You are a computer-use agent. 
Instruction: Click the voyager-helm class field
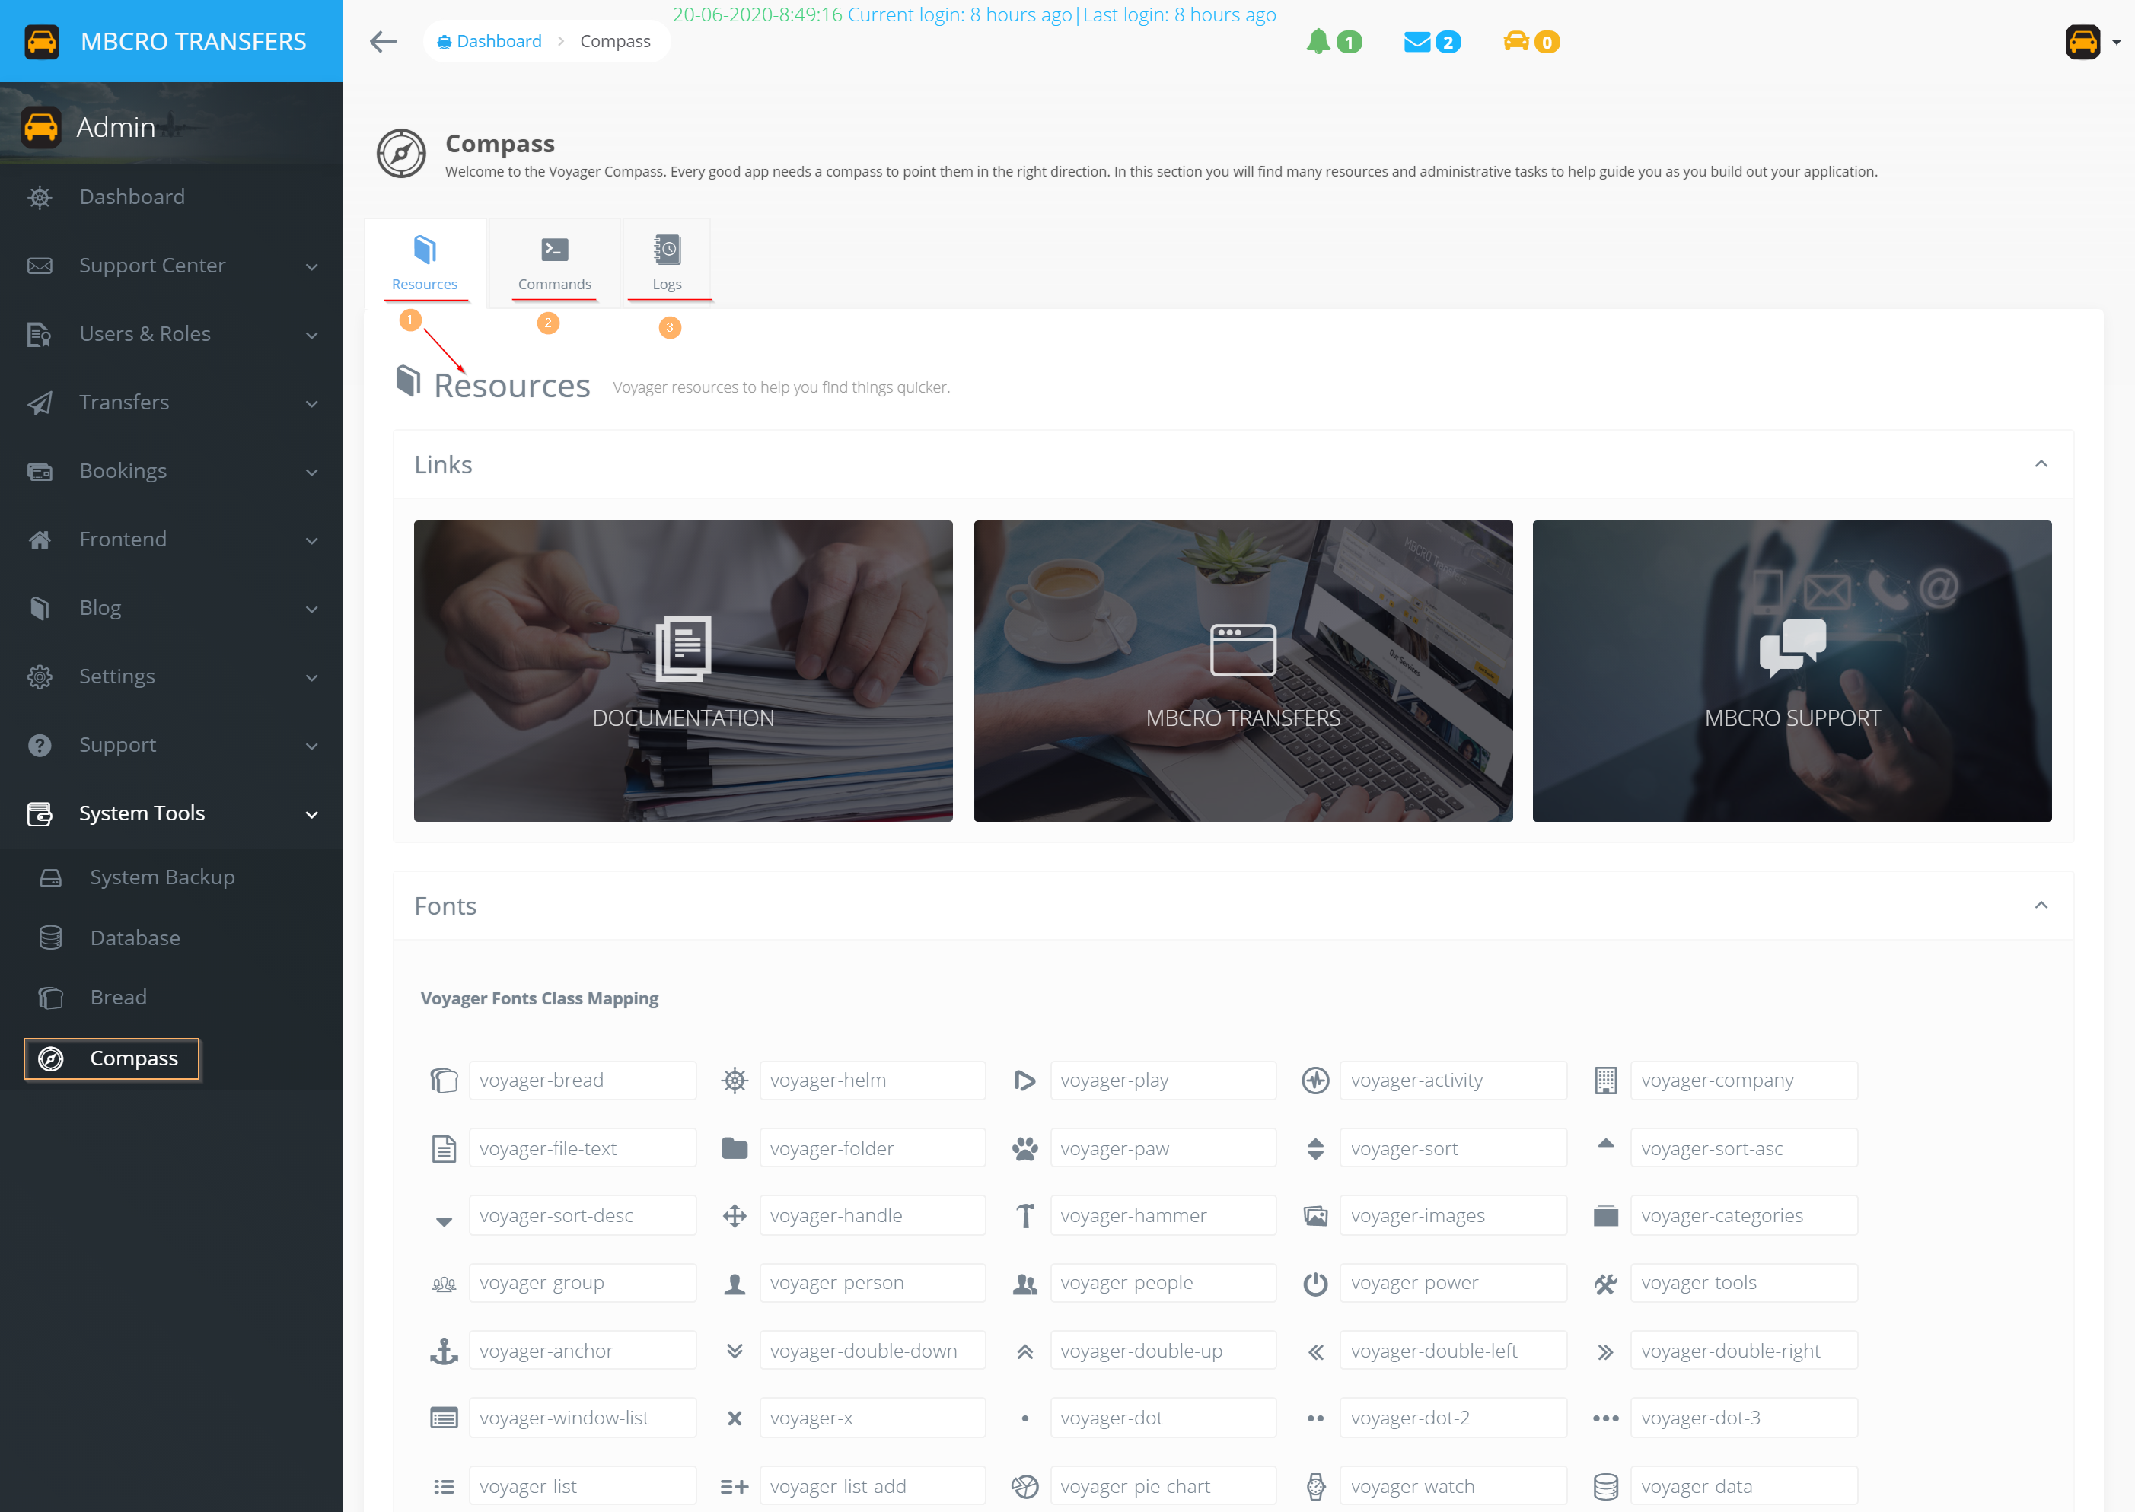[x=872, y=1080]
